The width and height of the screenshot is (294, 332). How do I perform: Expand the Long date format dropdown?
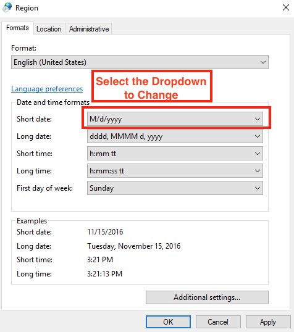click(x=175, y=136)
